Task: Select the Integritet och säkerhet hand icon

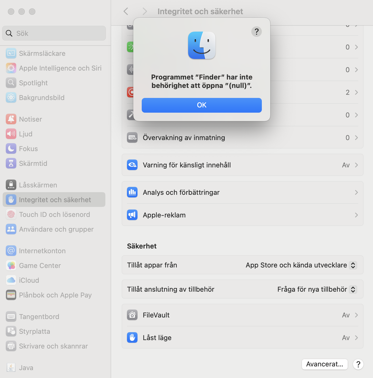Action: (11, 200)
